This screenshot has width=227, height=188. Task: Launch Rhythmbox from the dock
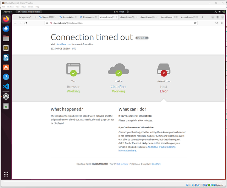coord(6,48)
